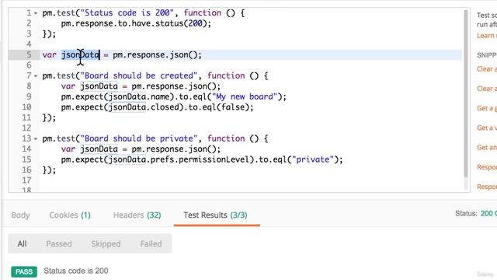497x280 pixels.
Task: Open the Headers (32) tab
Action: (x=137, y=215)
